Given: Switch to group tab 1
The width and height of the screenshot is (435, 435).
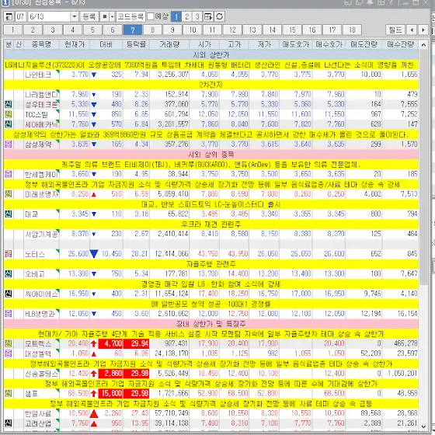Looking at the screenshot, I should click(12, 30).
